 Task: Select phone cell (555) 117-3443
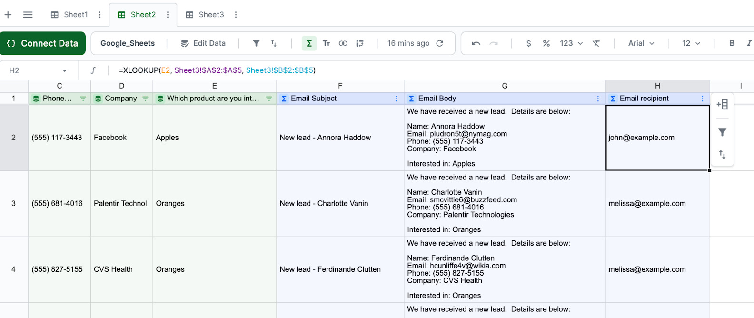click(60, 138)
